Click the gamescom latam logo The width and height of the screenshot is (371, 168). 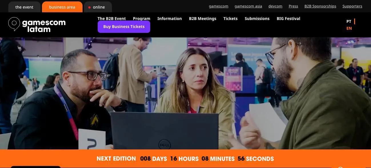point(37,25)
